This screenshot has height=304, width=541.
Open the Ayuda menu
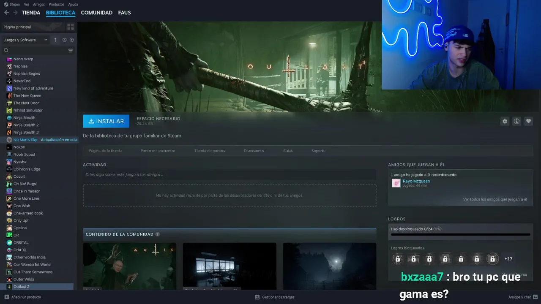tap(73, 4)
